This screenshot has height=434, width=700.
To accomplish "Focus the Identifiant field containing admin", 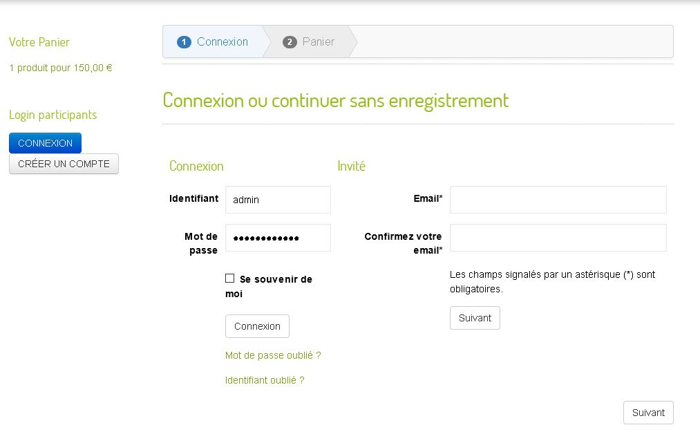I will coord(278,200).
